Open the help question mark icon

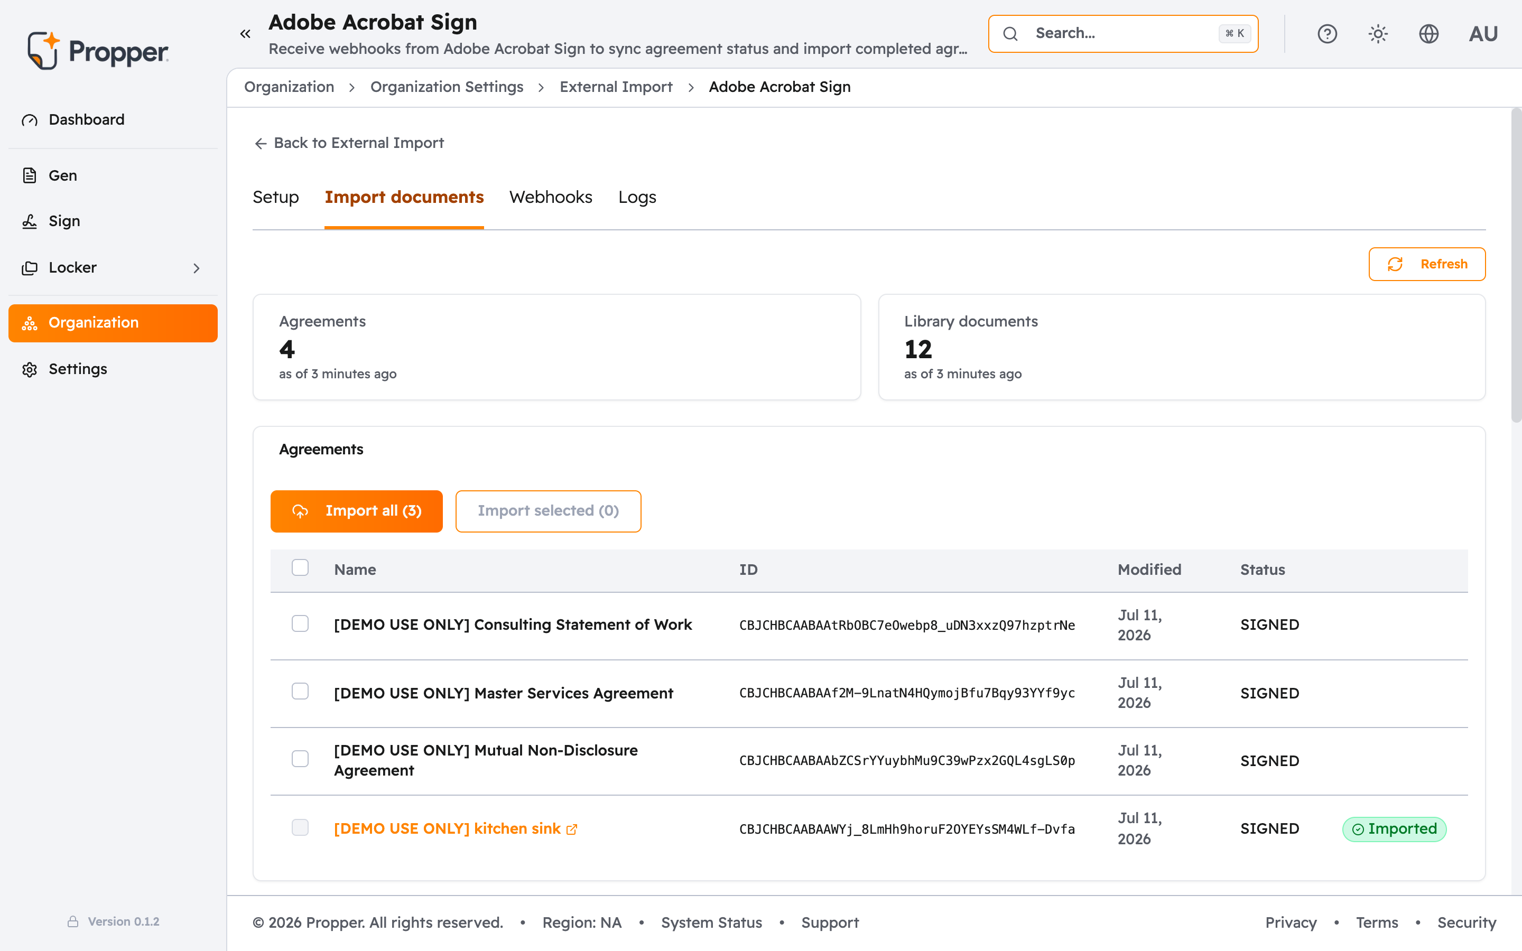click(1327, 33)
